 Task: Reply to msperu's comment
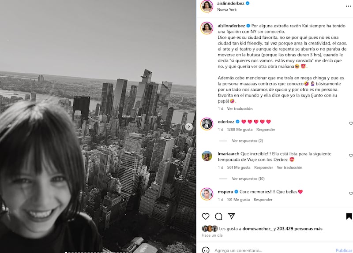pyautogui.click(x=263, y=200)
